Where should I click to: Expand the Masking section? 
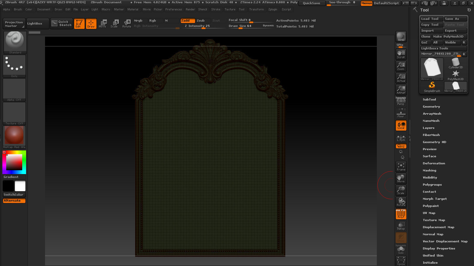click(x=429, y=171)
